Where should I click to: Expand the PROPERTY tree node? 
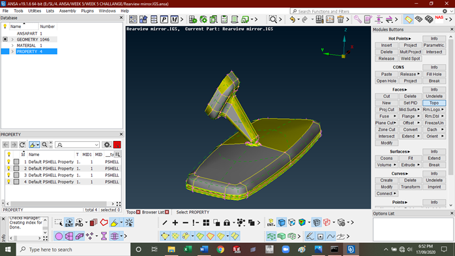pos(12,52)
